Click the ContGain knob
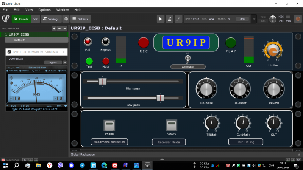This screenshot has width=303, height=170. click(243, 123)
